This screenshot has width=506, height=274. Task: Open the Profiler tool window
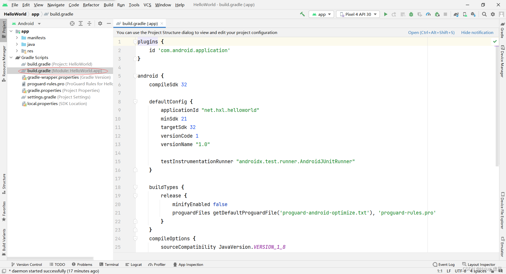point(157,265)
